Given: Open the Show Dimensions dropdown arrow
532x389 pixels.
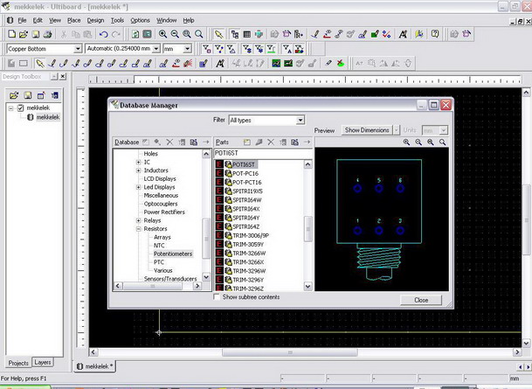Looking at the screenshot, I should pyautogui.click(x=396, y=130).
